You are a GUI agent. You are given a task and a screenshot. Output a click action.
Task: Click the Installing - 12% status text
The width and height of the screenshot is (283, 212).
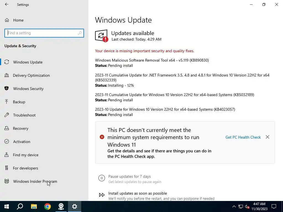tap(121, 86)
